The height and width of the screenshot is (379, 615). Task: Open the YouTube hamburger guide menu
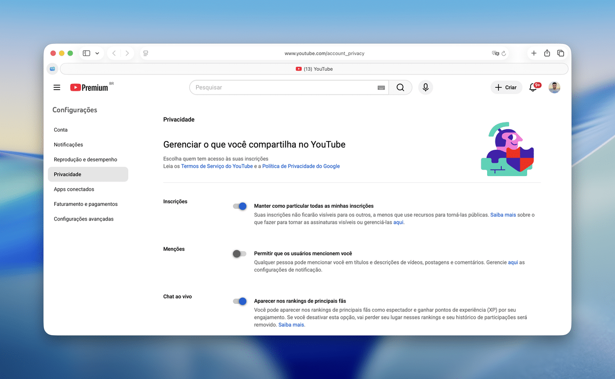(57, 87)
